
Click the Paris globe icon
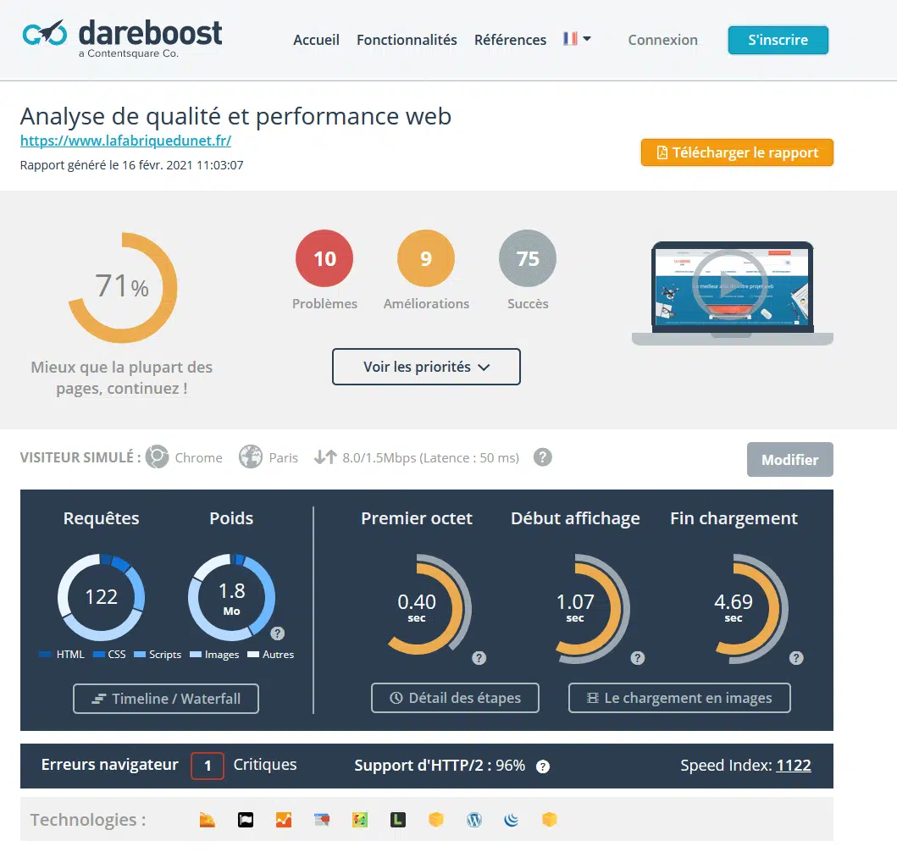[251, 456]
